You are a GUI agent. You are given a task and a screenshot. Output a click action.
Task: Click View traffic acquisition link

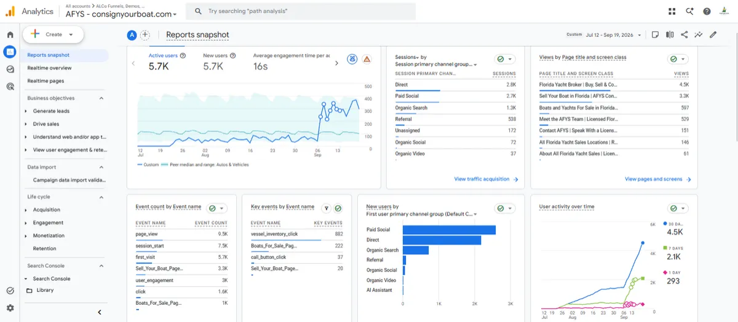point(486,179)
